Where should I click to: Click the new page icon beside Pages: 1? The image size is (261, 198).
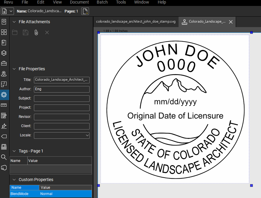[x=85, y=11]
